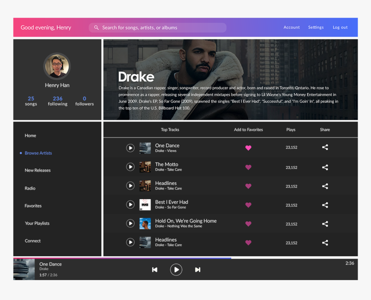Click 'Drake - Nothing Was the Same' subtitle
Viewport: 371px width, 300px height.
179,226
